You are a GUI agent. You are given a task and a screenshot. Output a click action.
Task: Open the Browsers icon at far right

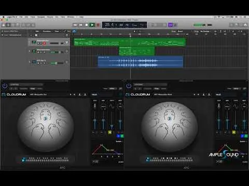tap(245, 25)
